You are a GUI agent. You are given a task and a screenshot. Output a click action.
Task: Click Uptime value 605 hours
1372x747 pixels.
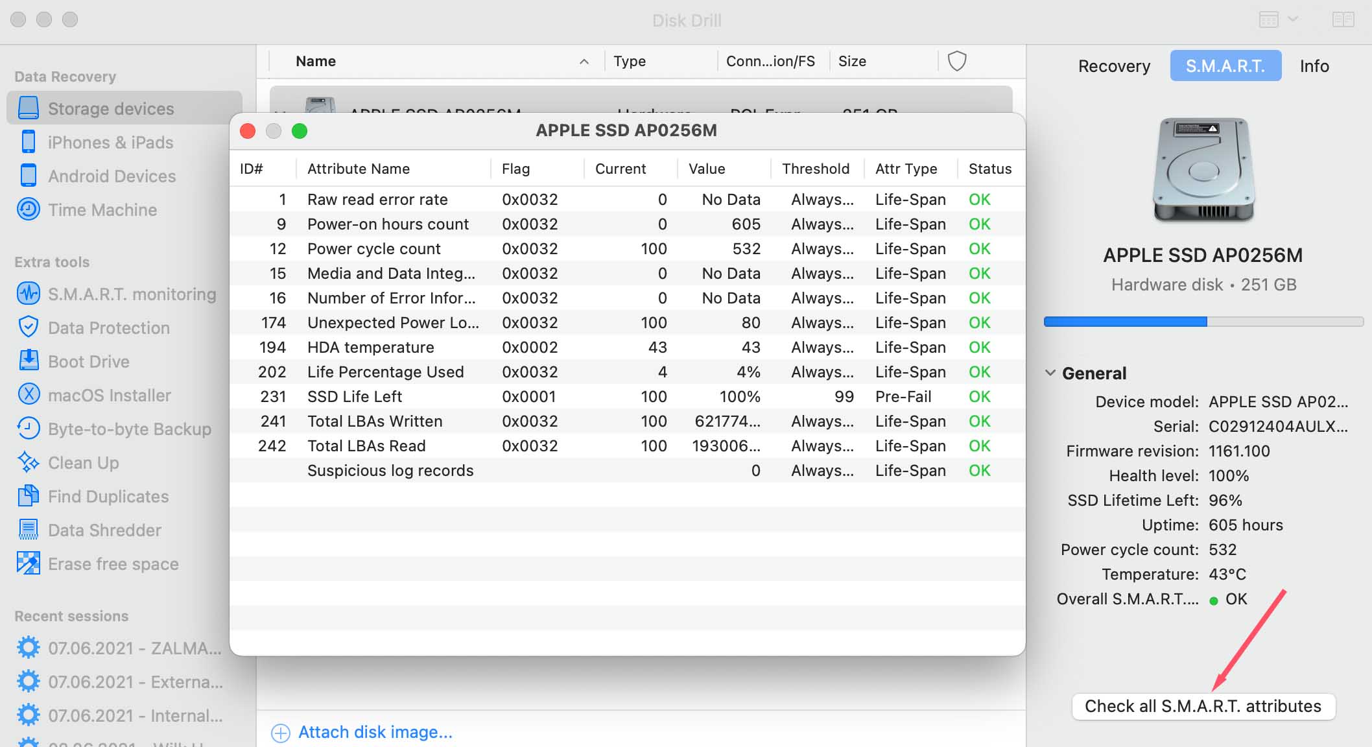coord(1246,525)
